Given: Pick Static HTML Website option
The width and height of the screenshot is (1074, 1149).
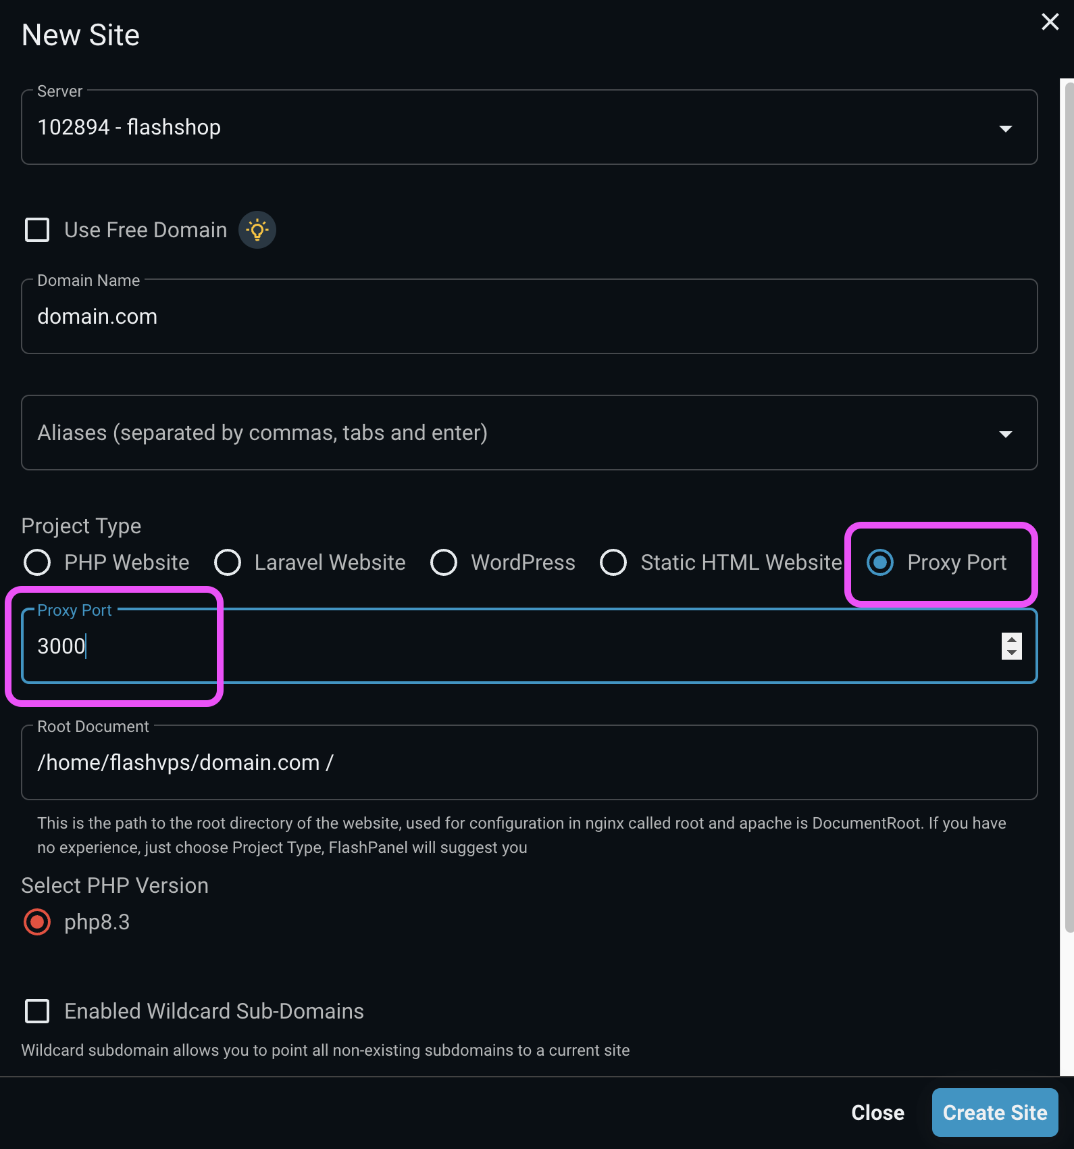Looking at the screenshot, I should tap(613, 562).
